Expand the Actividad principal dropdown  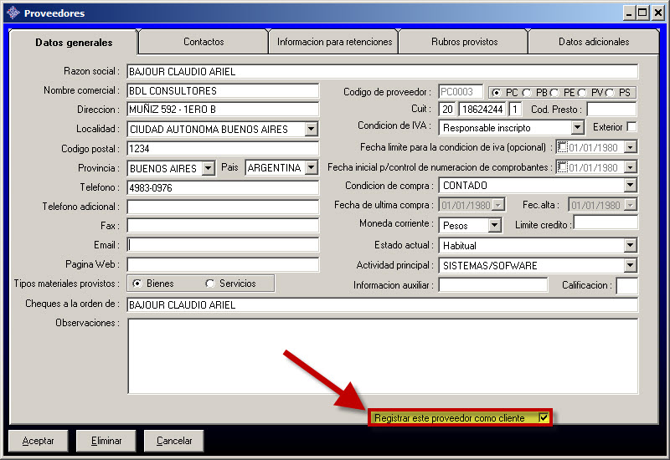point(630,266)
